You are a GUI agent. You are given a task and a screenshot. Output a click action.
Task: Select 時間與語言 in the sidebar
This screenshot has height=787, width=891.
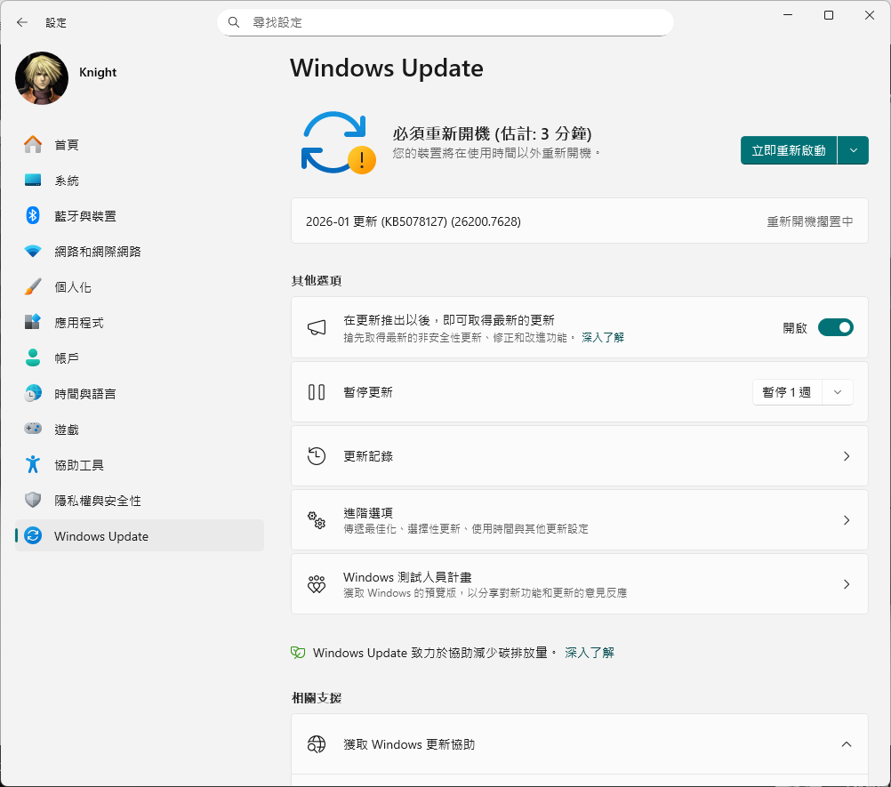click(140, 393)
